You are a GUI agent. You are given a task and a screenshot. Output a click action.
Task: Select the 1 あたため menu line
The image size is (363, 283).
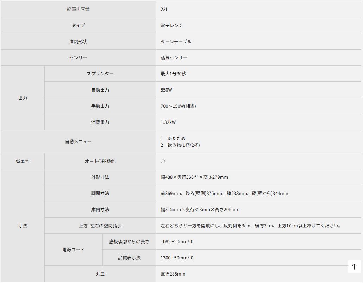[173, 138]
